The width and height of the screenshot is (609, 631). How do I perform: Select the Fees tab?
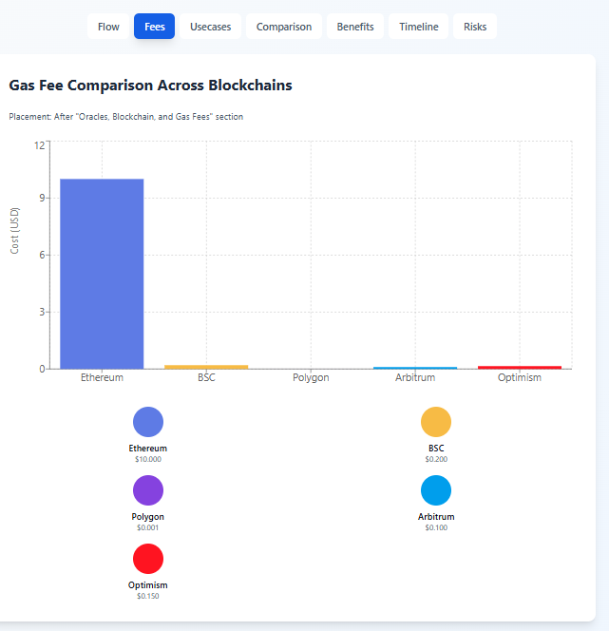click(154, 27)
